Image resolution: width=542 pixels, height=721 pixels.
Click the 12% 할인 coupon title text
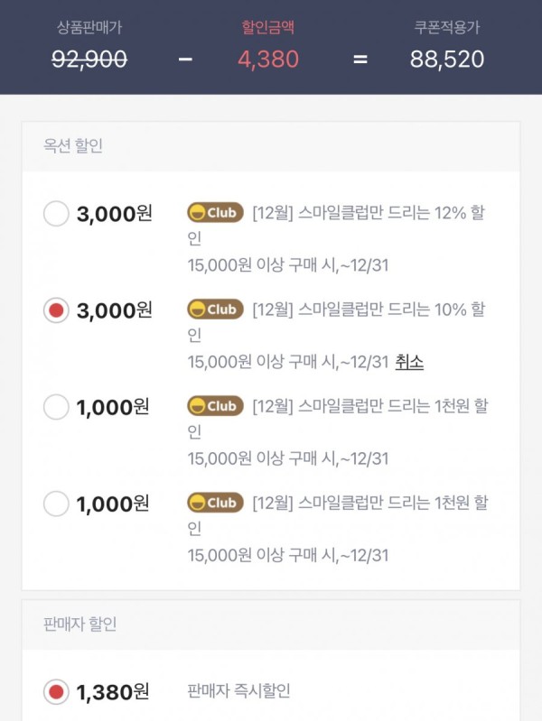337,226
